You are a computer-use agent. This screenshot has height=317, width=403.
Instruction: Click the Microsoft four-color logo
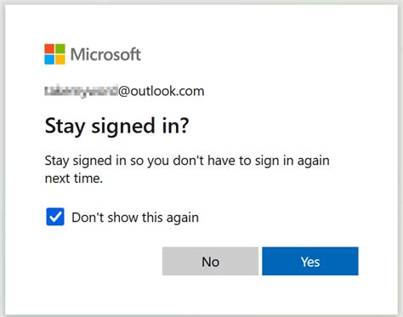click(x=54, y=54)
